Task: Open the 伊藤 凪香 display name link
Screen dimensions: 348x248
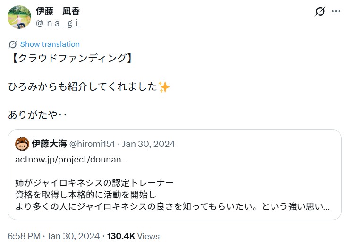Action: [x=58, y=11]
